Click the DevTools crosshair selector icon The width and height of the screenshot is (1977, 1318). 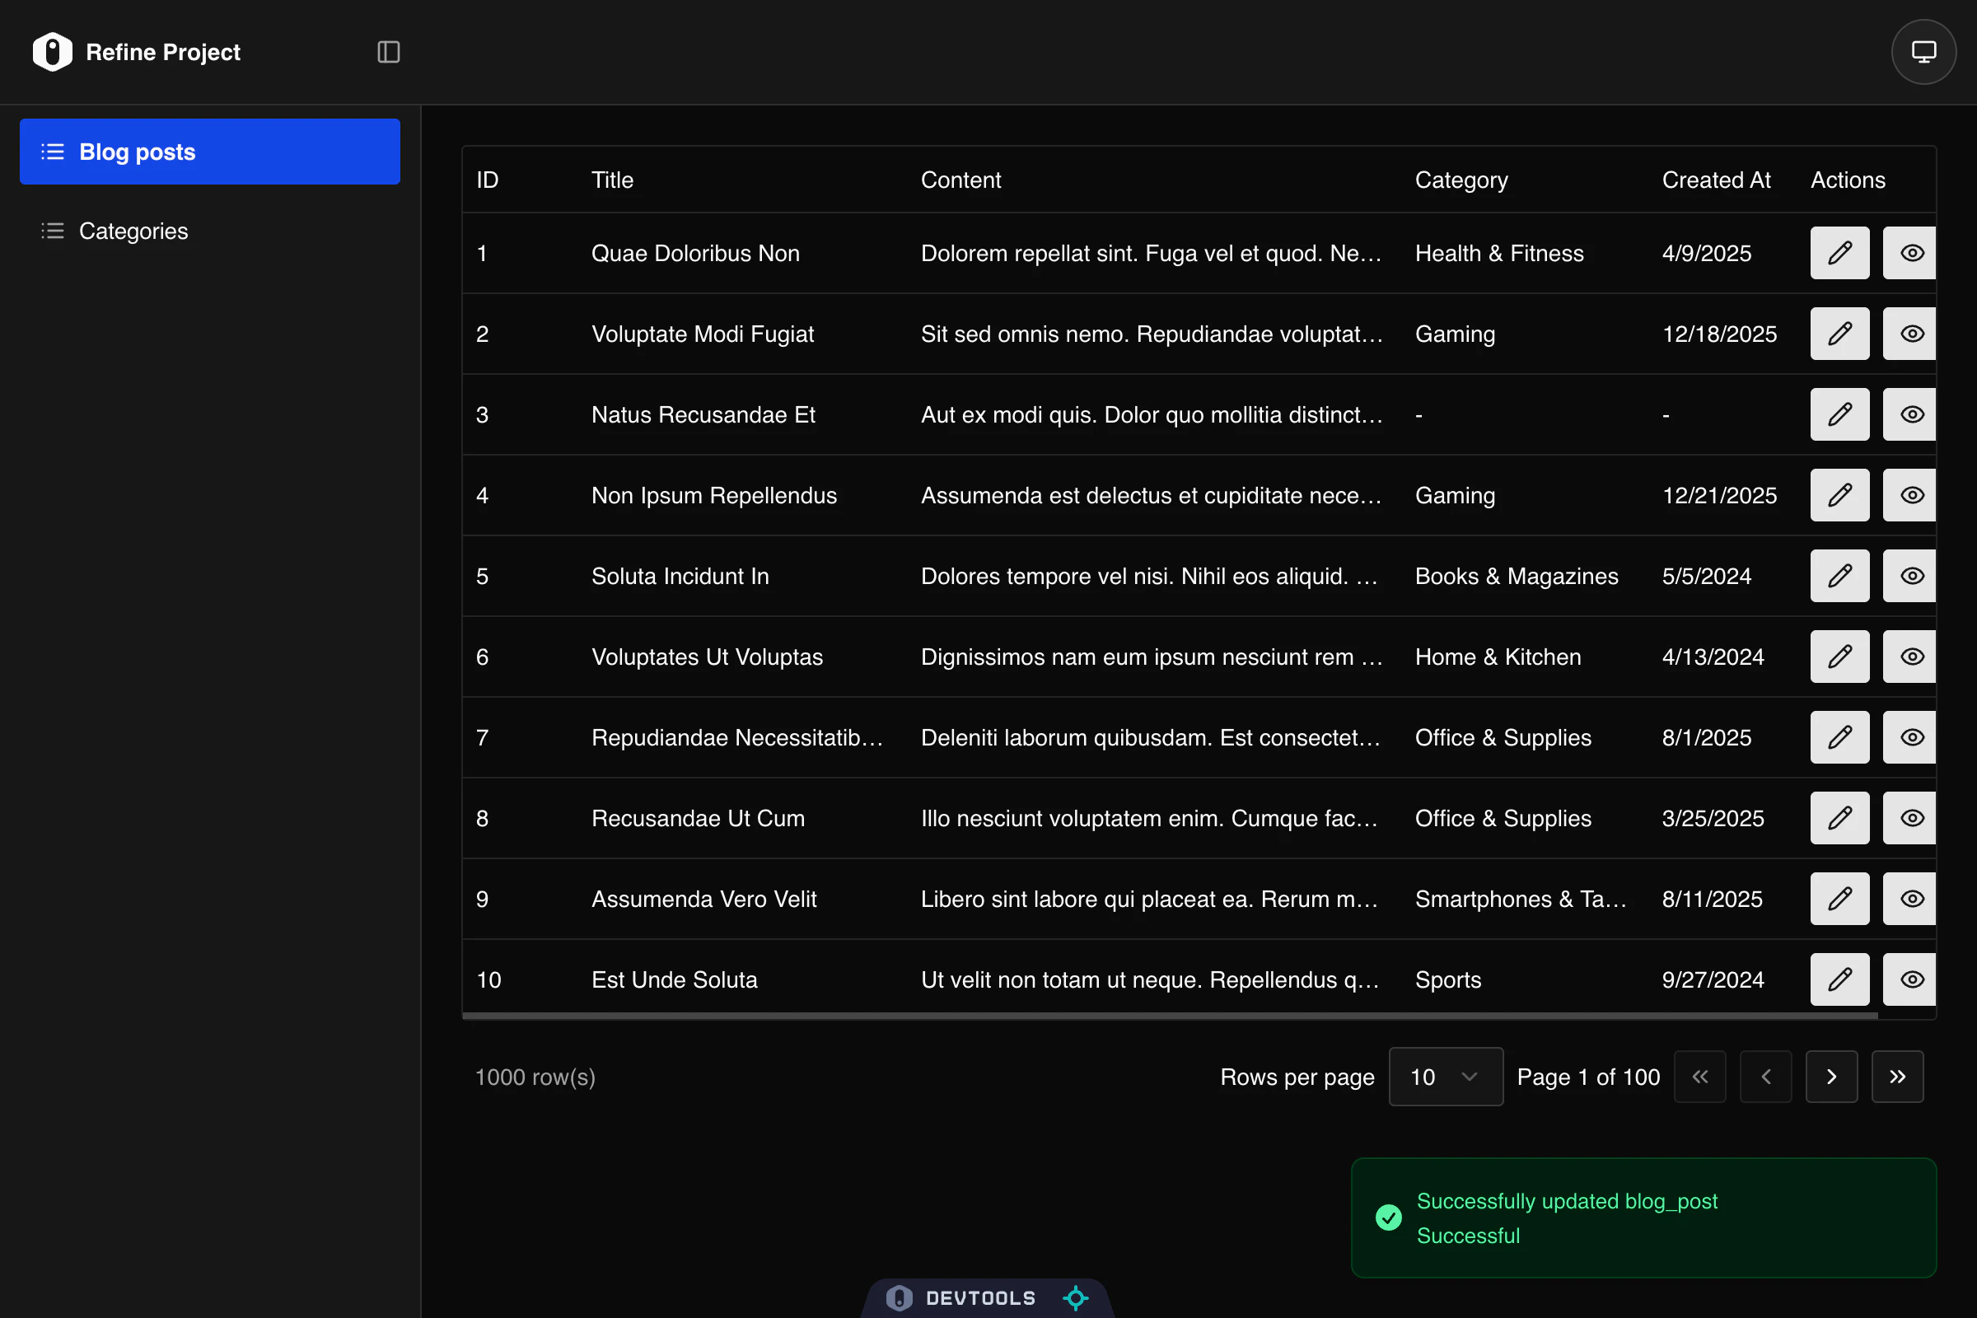(x=1075, y=1298)
